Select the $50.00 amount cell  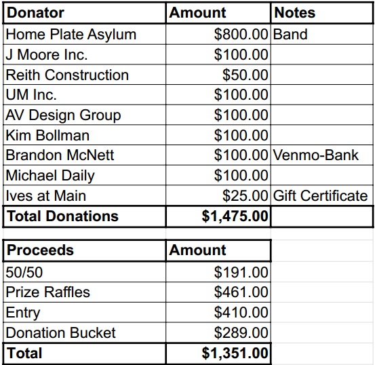tap(218, 75)
